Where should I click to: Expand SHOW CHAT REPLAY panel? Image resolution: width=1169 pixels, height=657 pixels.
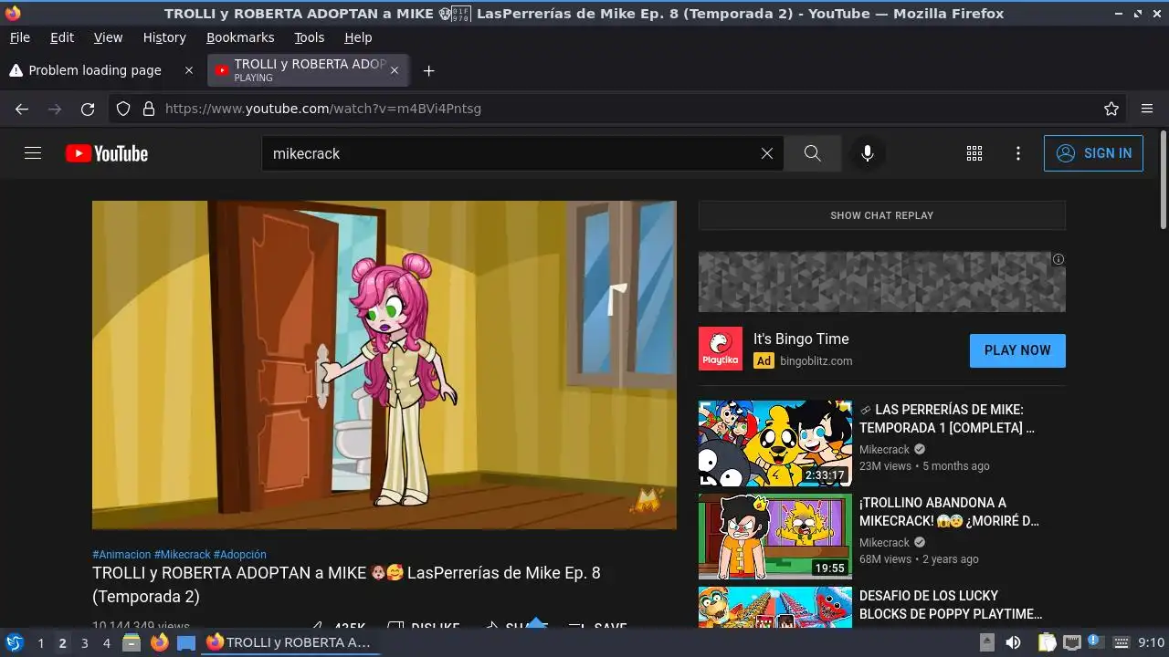881,215
